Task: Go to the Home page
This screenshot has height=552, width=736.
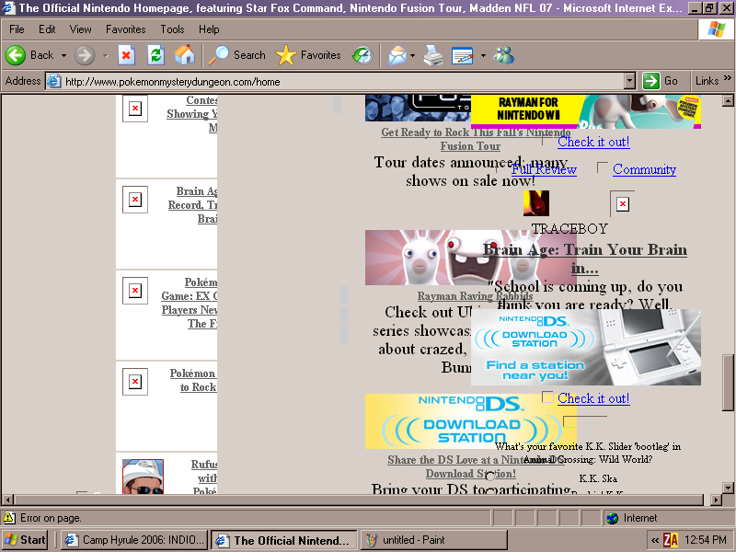Action: 185,55
